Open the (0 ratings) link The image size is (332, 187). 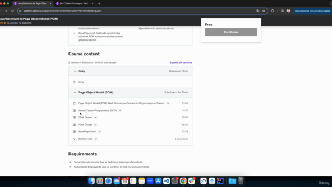pyautogui.click(x=12, y=23)
